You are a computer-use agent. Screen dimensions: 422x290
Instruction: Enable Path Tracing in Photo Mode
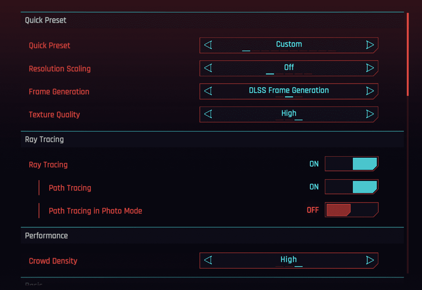tap(351, 210)
